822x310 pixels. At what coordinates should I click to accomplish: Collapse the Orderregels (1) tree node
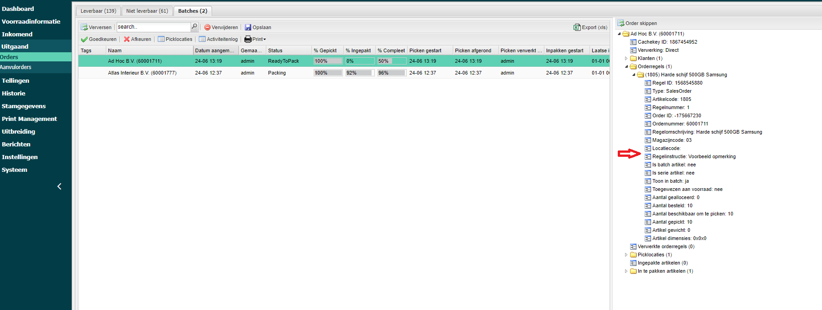pyautogui.click(x=626, y=67)
